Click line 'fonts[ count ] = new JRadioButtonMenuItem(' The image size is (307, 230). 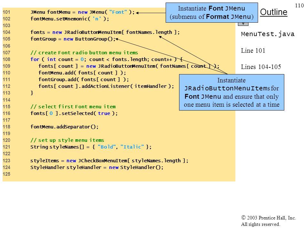(129, 66)
